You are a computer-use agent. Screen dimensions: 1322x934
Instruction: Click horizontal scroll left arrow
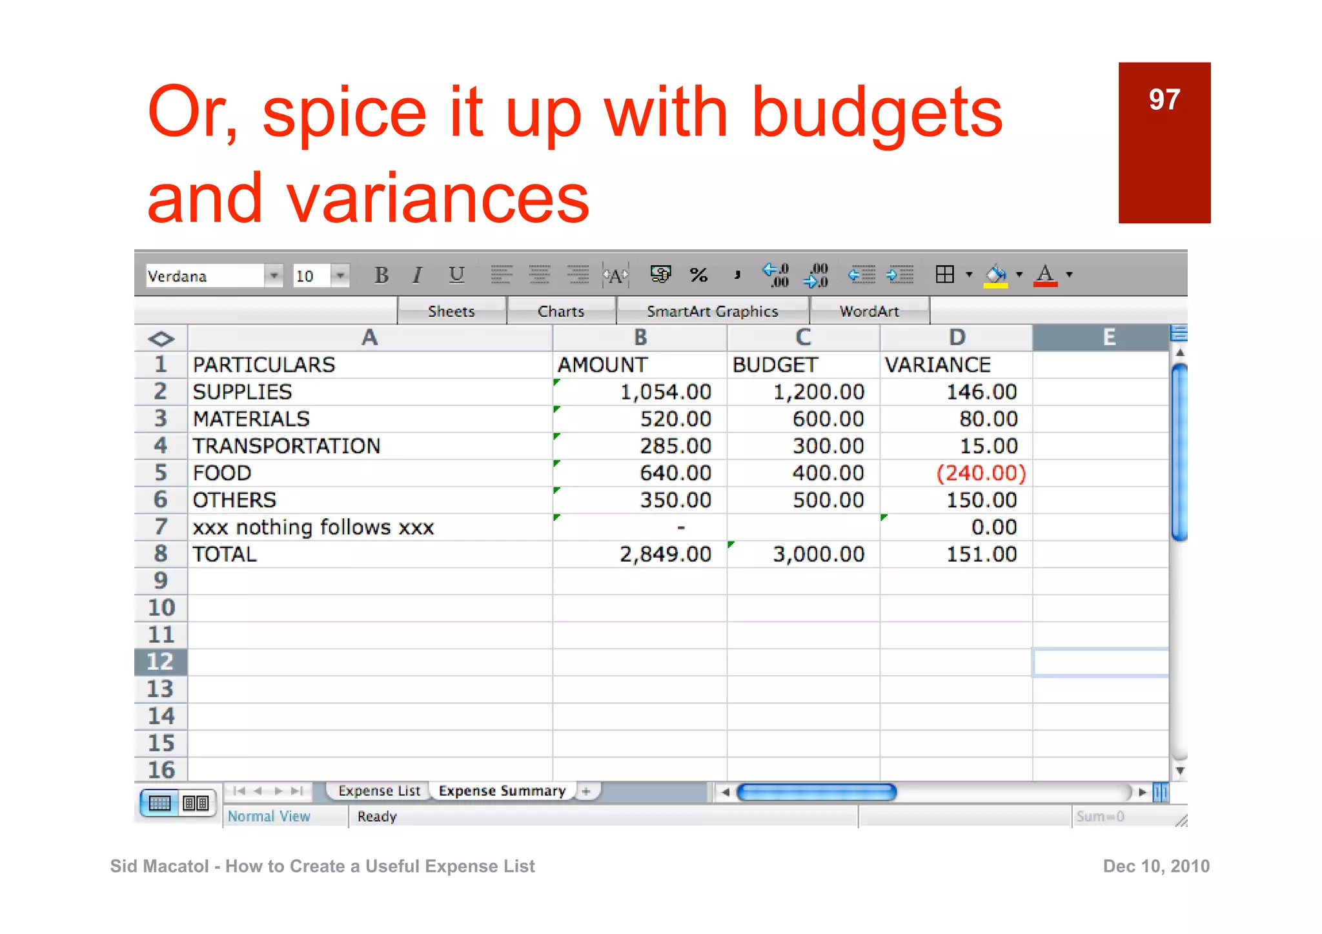pos(725,792)
